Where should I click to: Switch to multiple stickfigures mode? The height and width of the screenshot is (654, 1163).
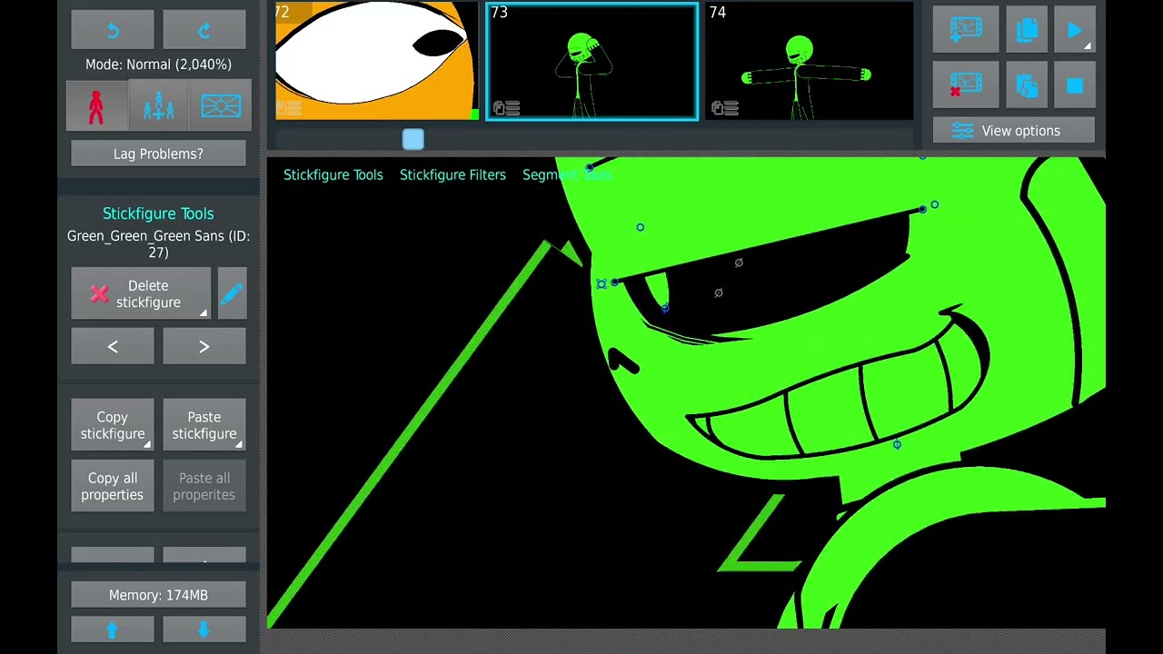click(158, 106)
